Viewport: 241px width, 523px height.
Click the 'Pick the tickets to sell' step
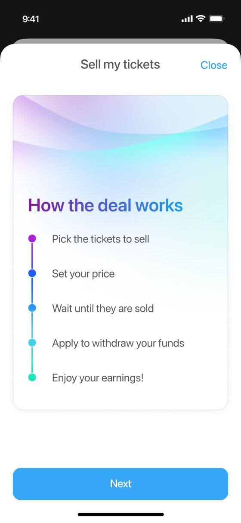(x=101, y=239)
